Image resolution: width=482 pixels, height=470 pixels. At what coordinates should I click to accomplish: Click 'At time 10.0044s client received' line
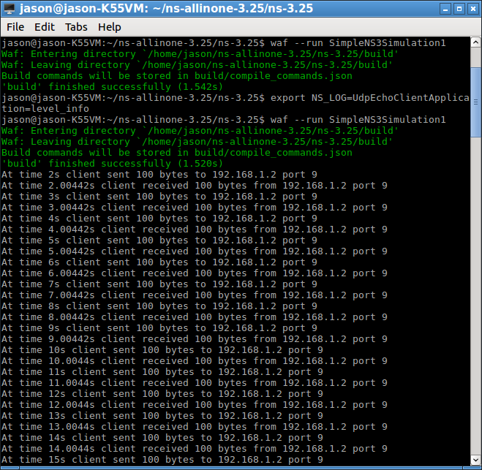[195, 361]
